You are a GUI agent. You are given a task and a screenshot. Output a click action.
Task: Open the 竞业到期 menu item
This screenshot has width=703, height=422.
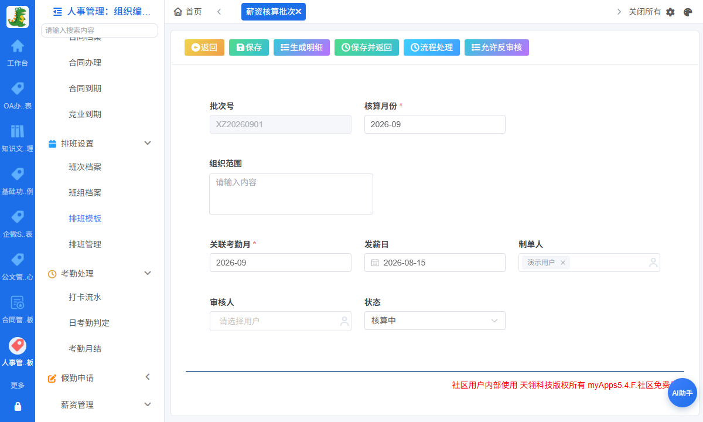click(x=85, y=114)
